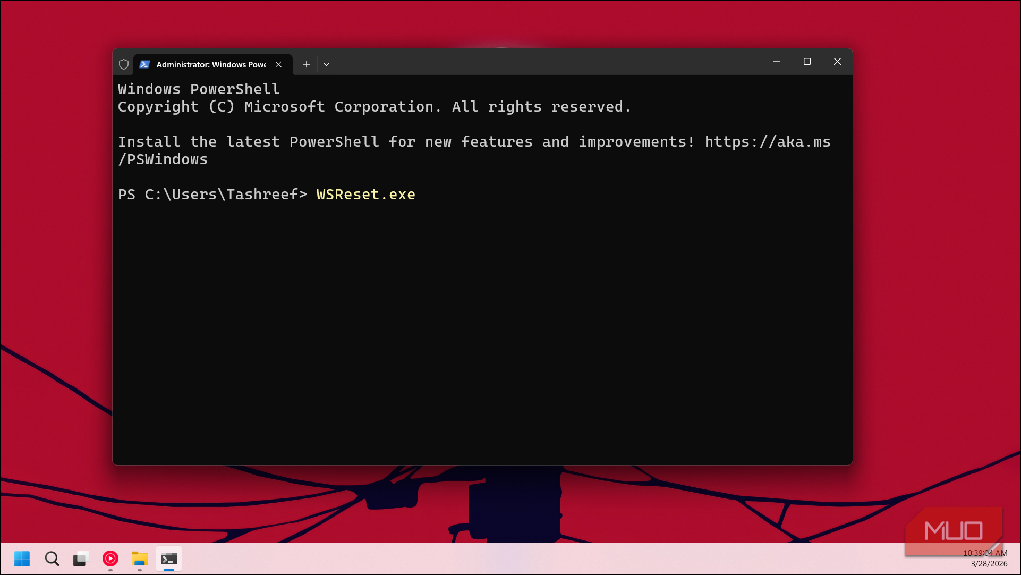The width and height of the screenshot is (1021, 575).
Task: Open File Explorer from the taskbar
Action: click(139, 559)
